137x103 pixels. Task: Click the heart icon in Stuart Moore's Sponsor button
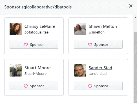(x=26, y=86)
